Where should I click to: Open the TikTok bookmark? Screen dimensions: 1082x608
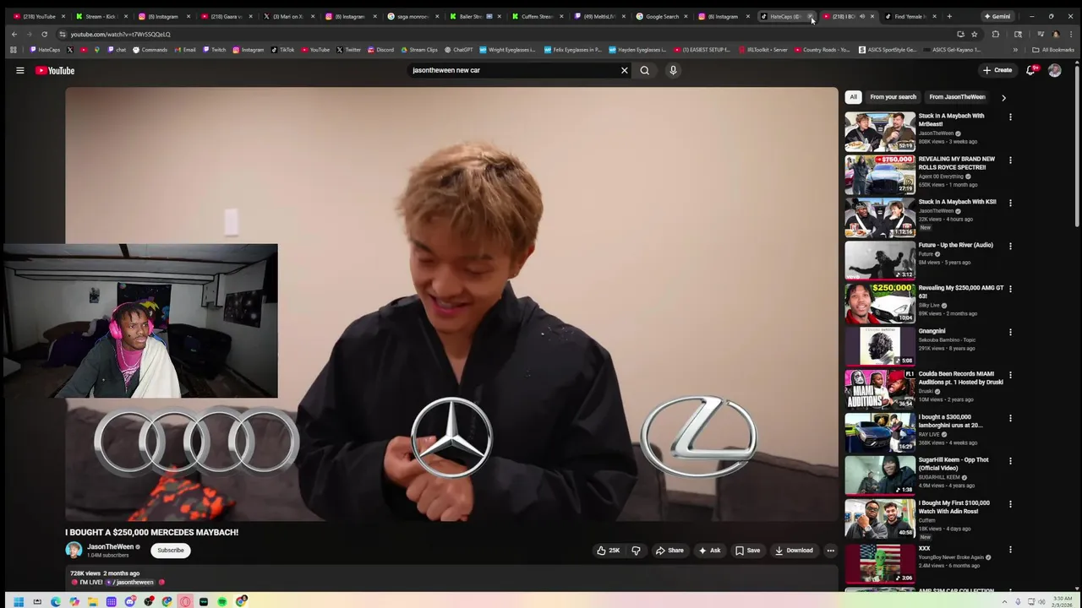coord(282,50)
